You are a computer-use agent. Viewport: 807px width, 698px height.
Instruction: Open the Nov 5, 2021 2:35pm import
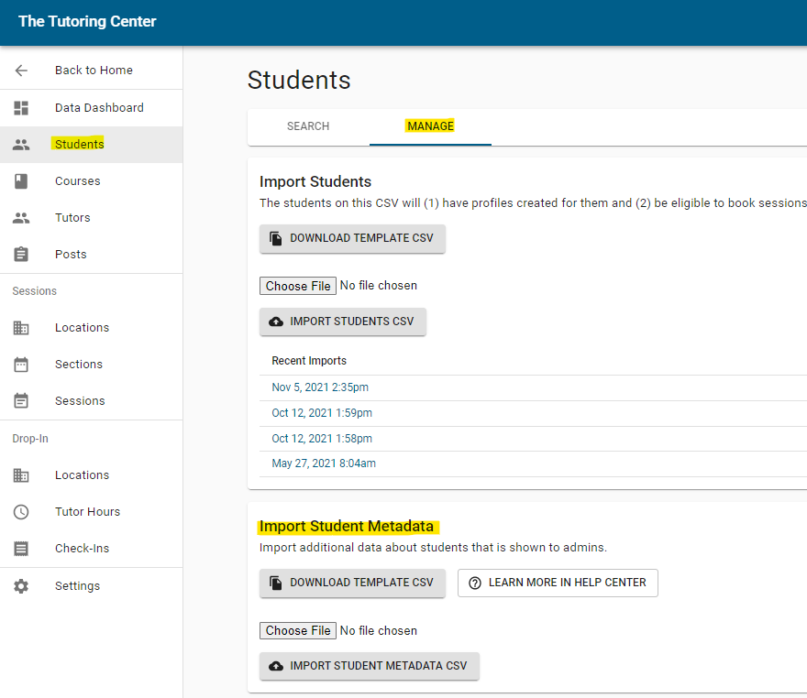pos(320,387)
